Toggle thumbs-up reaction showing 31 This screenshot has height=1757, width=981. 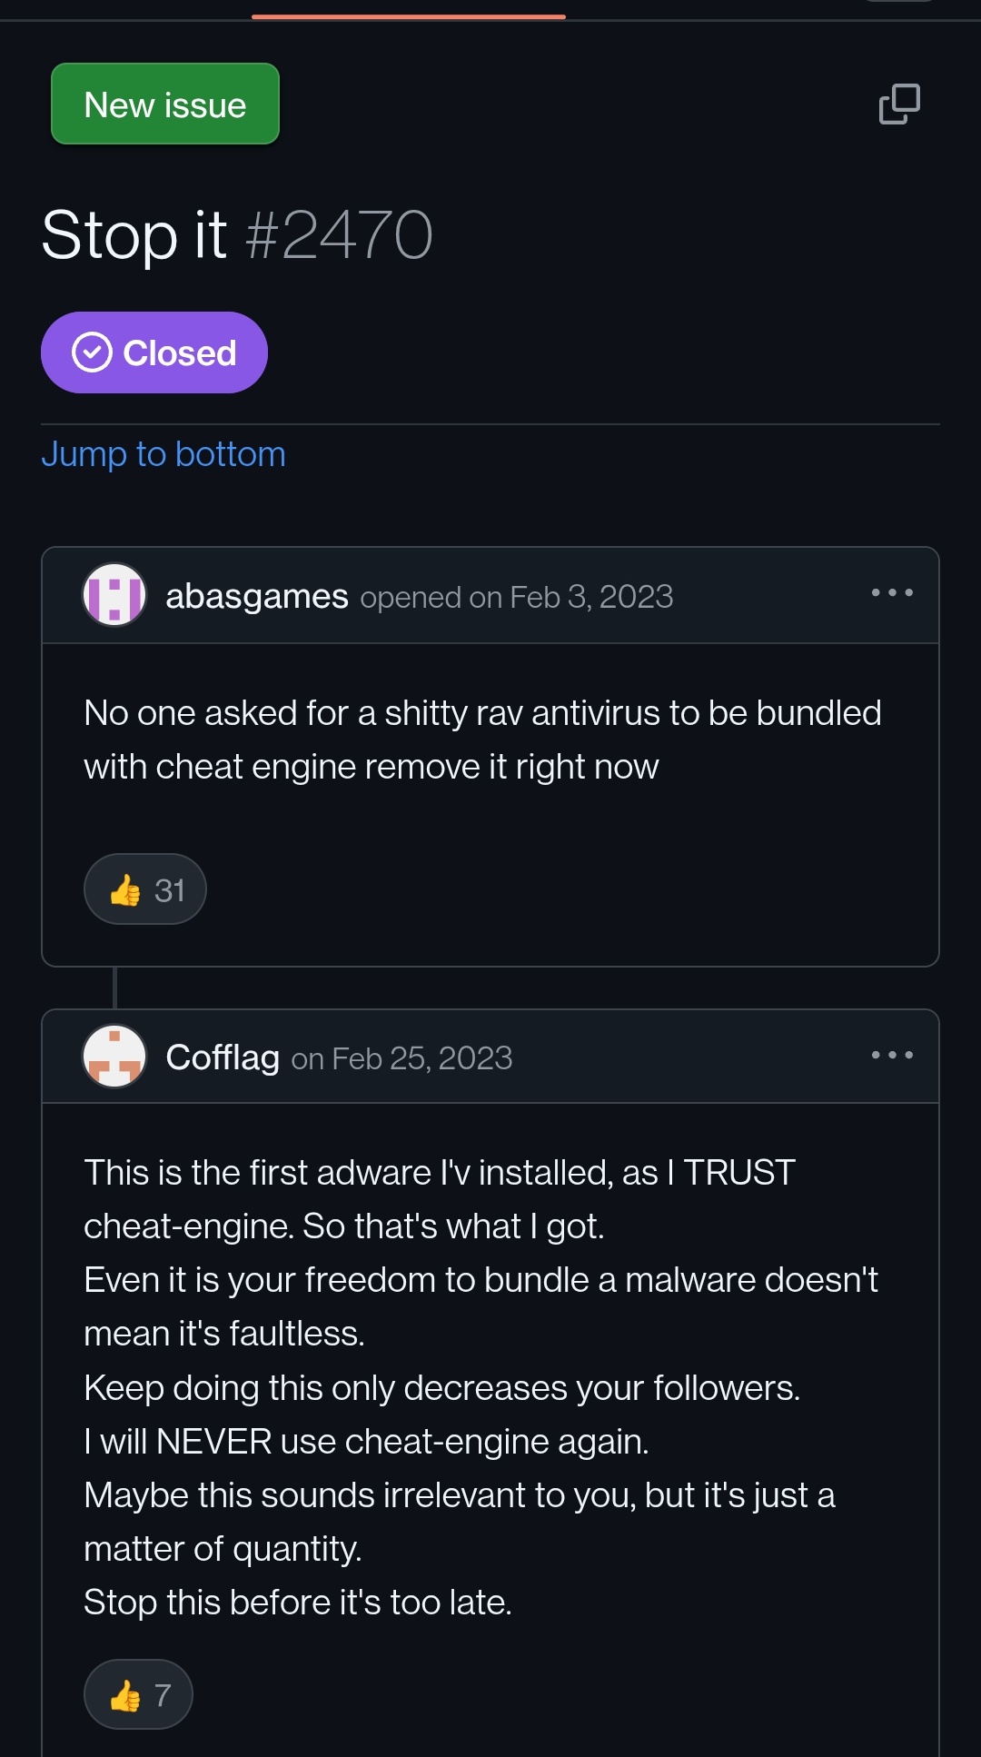click(x=145, y=889)
